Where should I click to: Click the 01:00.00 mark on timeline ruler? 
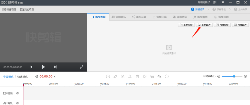(131, 84)
